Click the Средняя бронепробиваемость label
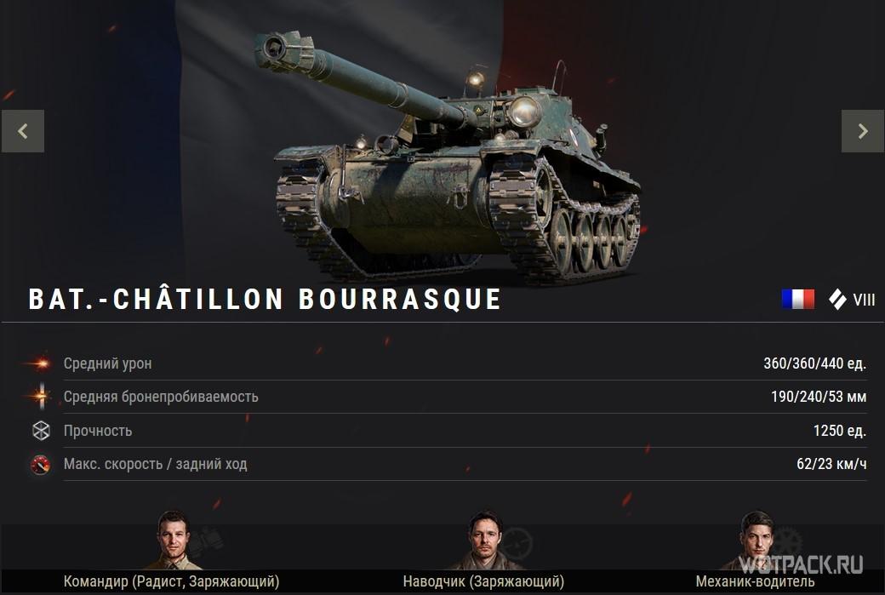 pos(161,397)
